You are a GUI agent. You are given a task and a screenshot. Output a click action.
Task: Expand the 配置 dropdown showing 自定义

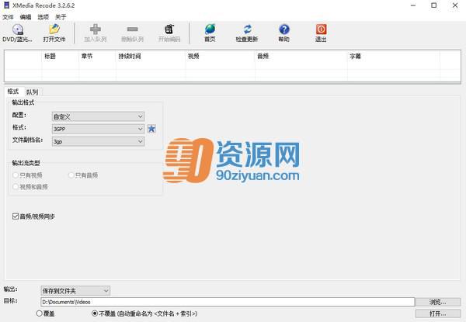coord(98,116)
